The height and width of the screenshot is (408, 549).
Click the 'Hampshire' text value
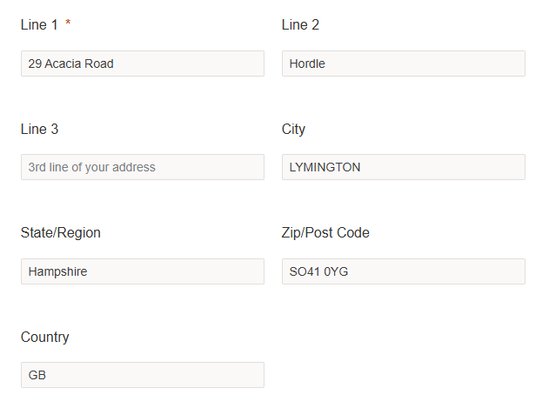click(57, 271)
